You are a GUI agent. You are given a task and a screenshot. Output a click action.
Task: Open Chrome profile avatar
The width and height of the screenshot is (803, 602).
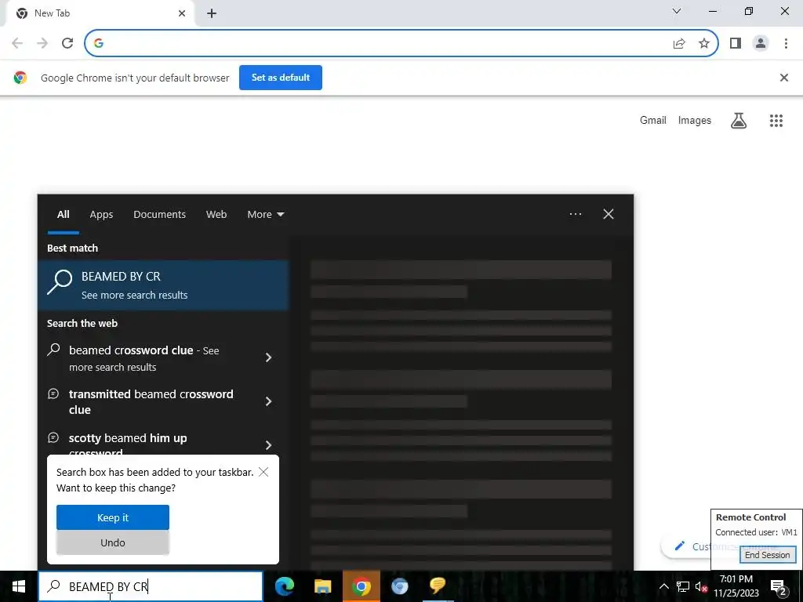point(761,43)
